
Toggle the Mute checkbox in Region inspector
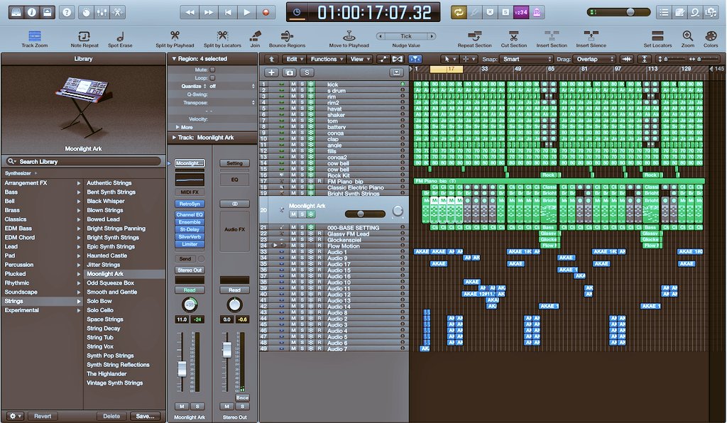tap(212, 70)
